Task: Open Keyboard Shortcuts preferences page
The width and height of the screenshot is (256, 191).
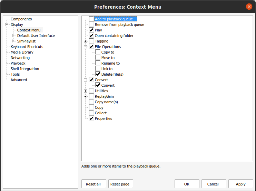Action: 27,47
